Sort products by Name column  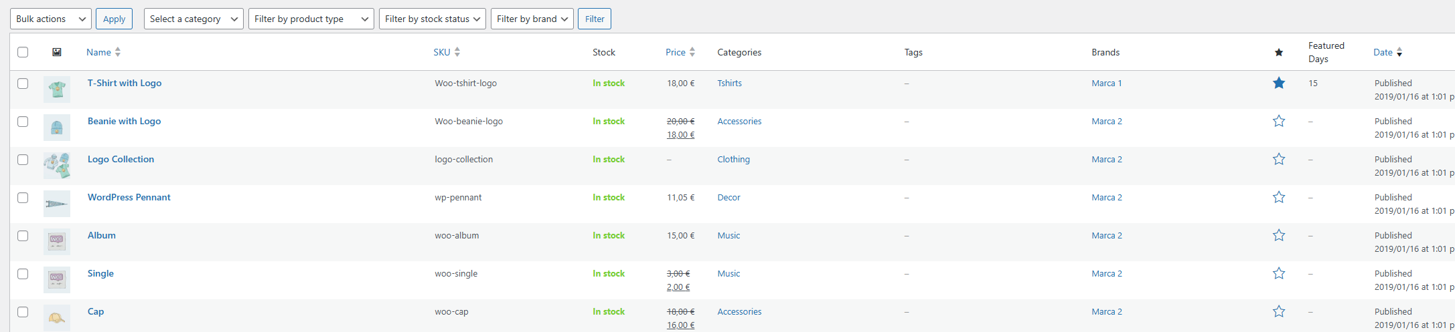click(103, 52)
